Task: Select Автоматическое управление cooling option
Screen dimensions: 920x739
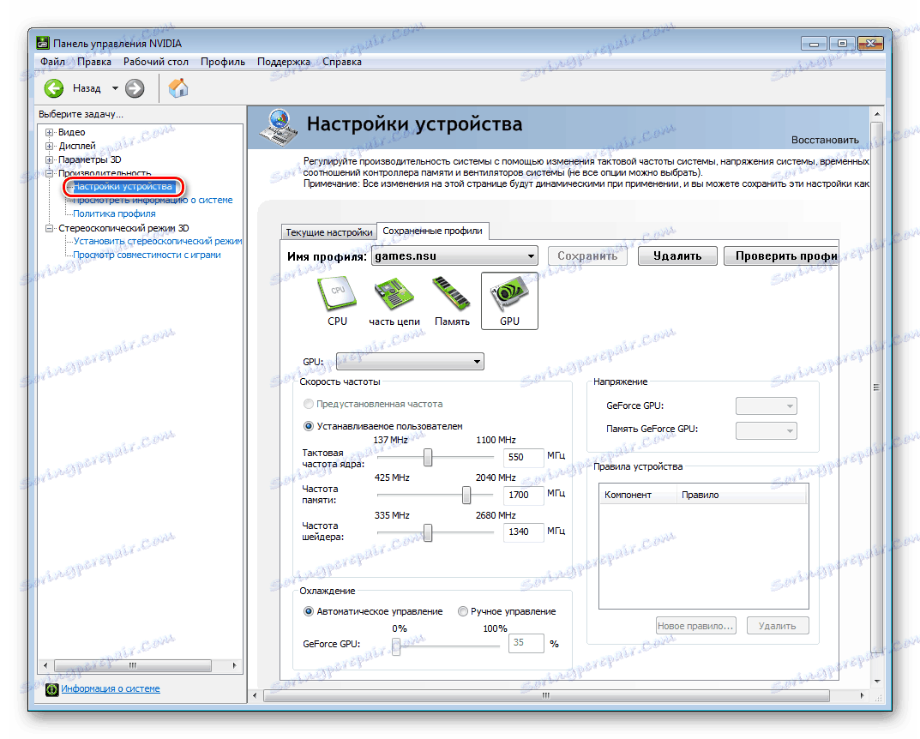Action: [x=309, y=611]
